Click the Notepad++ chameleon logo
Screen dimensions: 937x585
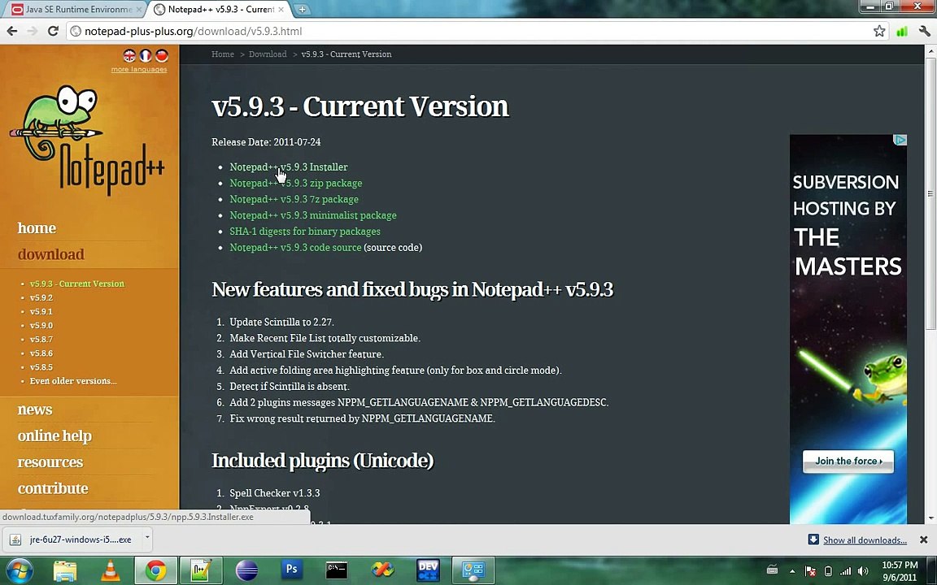coord(88,140)
